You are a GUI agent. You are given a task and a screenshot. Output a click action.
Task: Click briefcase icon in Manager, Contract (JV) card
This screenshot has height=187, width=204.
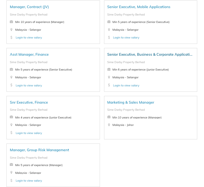[11, 22]
